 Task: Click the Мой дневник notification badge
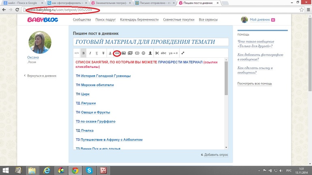click(x=273, y=20)
